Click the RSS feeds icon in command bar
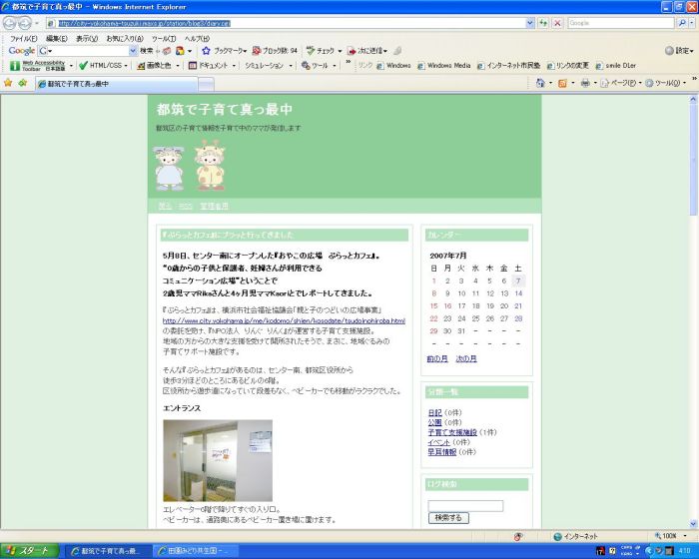Image resolution: width=699 pixels, height=559 pixels. pyautogui.click(x=562, y=83)
